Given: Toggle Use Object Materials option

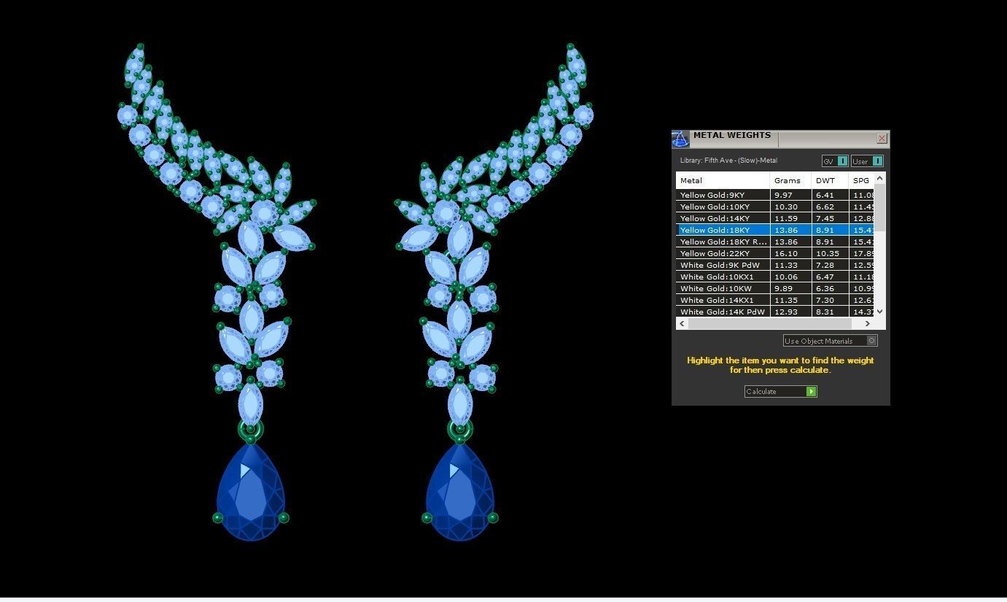Looking at the screenshot, I should (830, 341).
